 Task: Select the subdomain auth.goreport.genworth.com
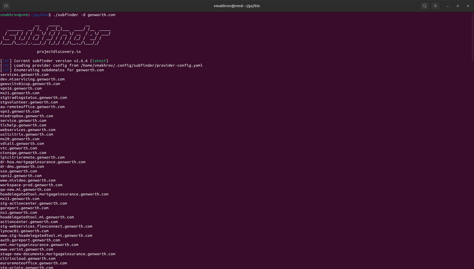(30, 240)
